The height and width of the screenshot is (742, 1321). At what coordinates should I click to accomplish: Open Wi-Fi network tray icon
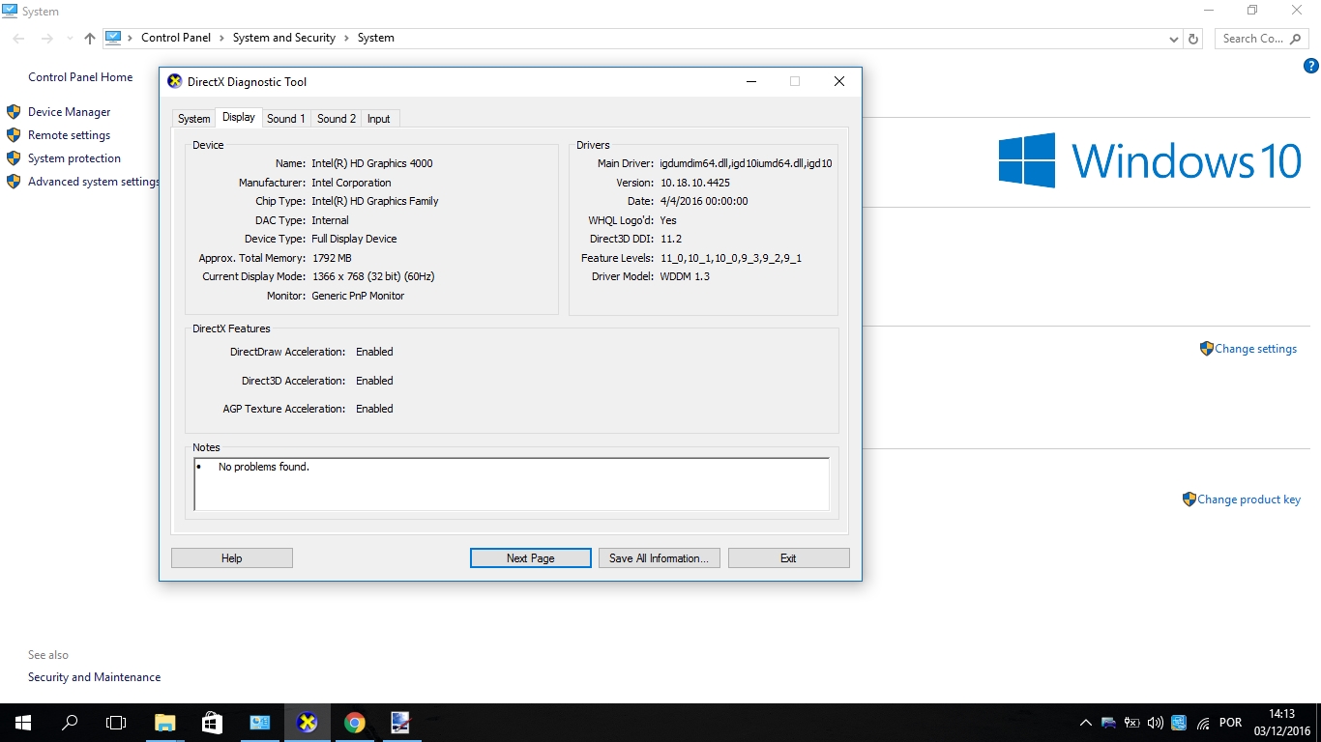point(1203,723)
